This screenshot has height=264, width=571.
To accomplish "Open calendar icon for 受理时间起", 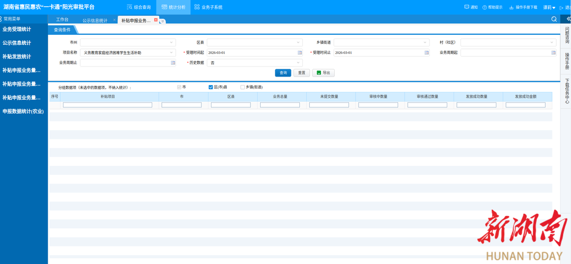I will (x=300, y=53).
